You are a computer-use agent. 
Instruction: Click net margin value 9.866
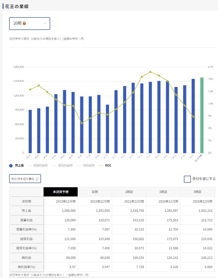coord(208,267)
